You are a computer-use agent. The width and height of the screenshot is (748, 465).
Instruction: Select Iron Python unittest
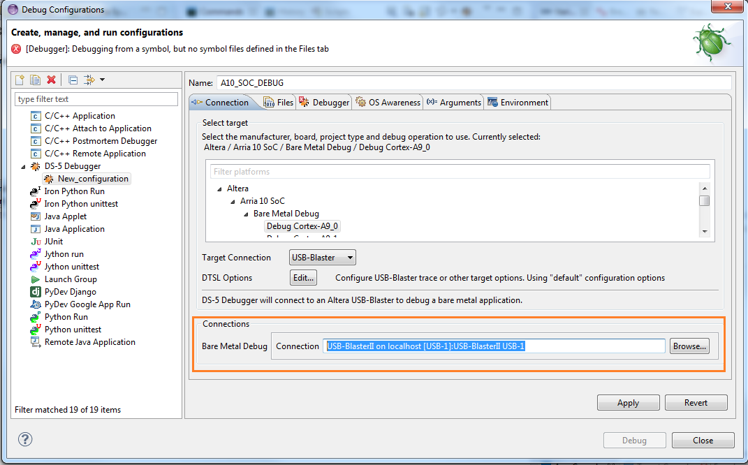click(x=81, y=204)
